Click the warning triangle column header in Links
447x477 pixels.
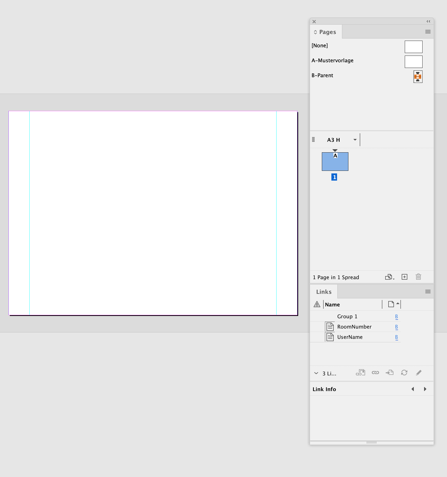pyautogui.click(x=317, y=304)
